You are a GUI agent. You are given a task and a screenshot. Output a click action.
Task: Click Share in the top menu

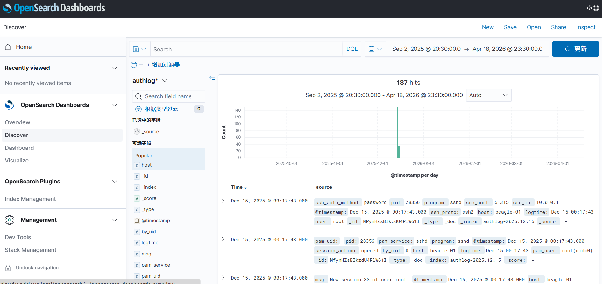[x=559, y=27]
